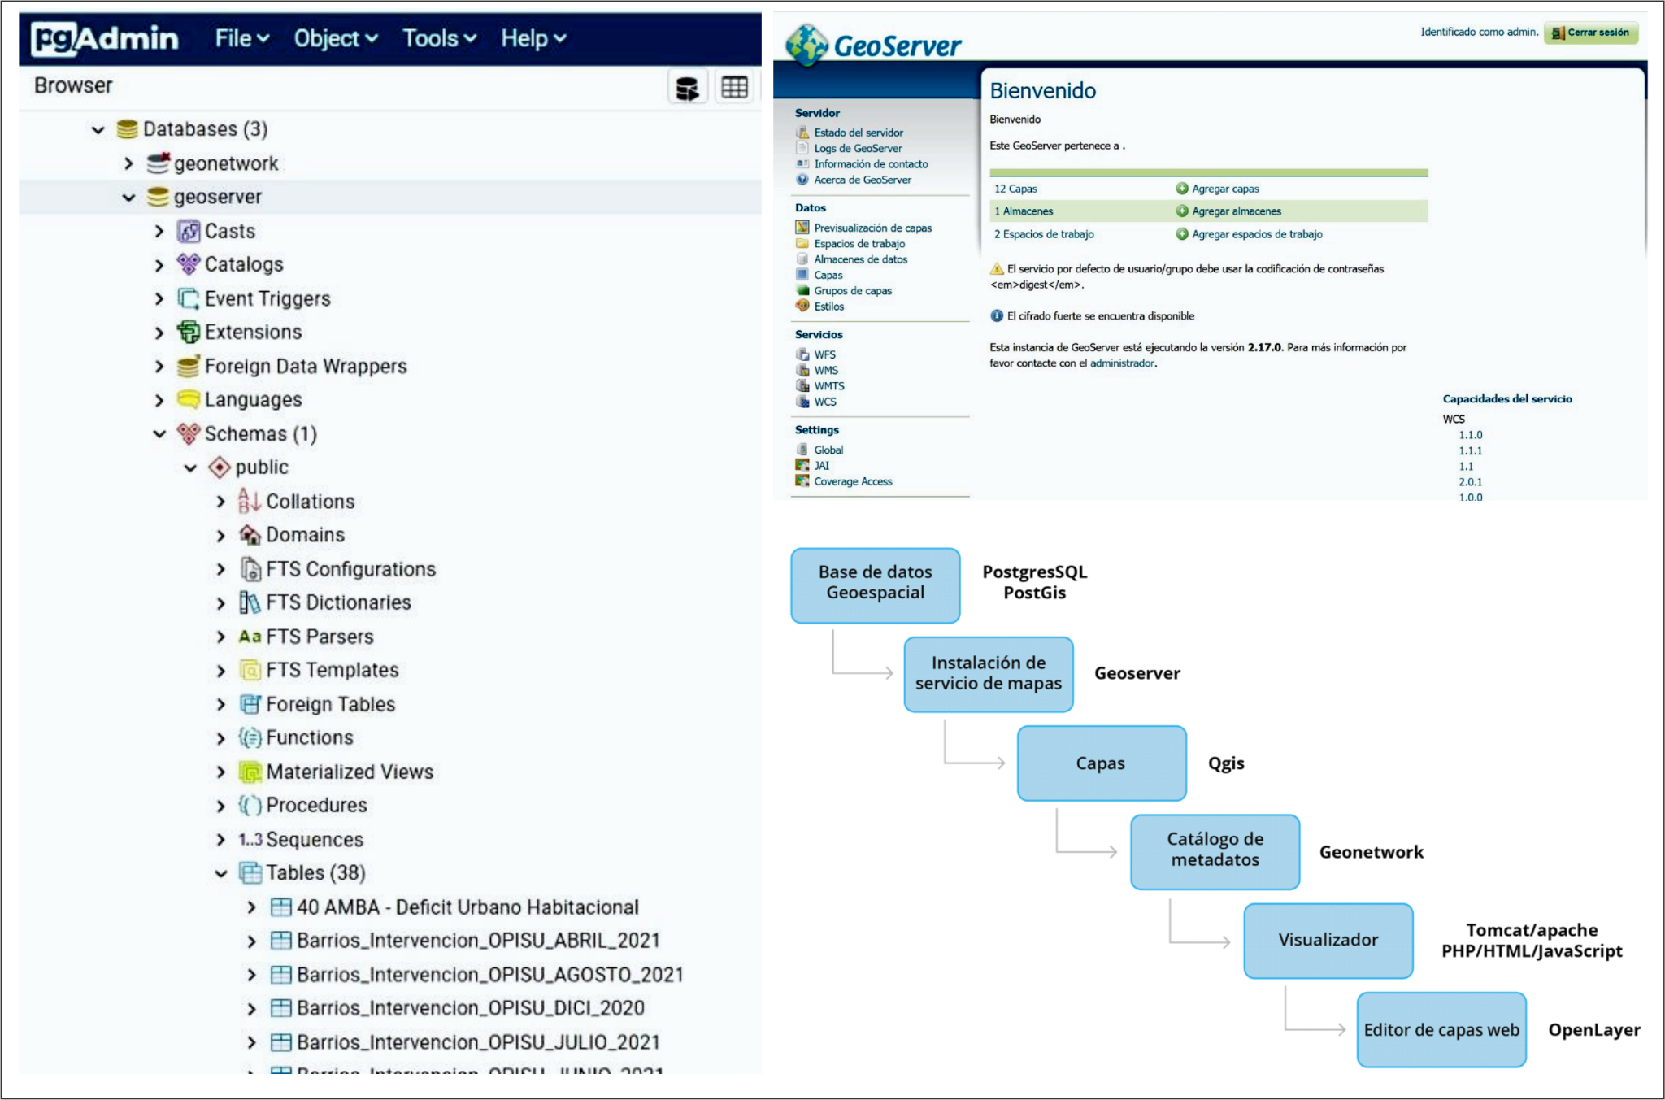The width and height of the screenshot is (1665, 1100).
Task: Open Espacios de trabajo sidebar link
Action: click(859, 243)
